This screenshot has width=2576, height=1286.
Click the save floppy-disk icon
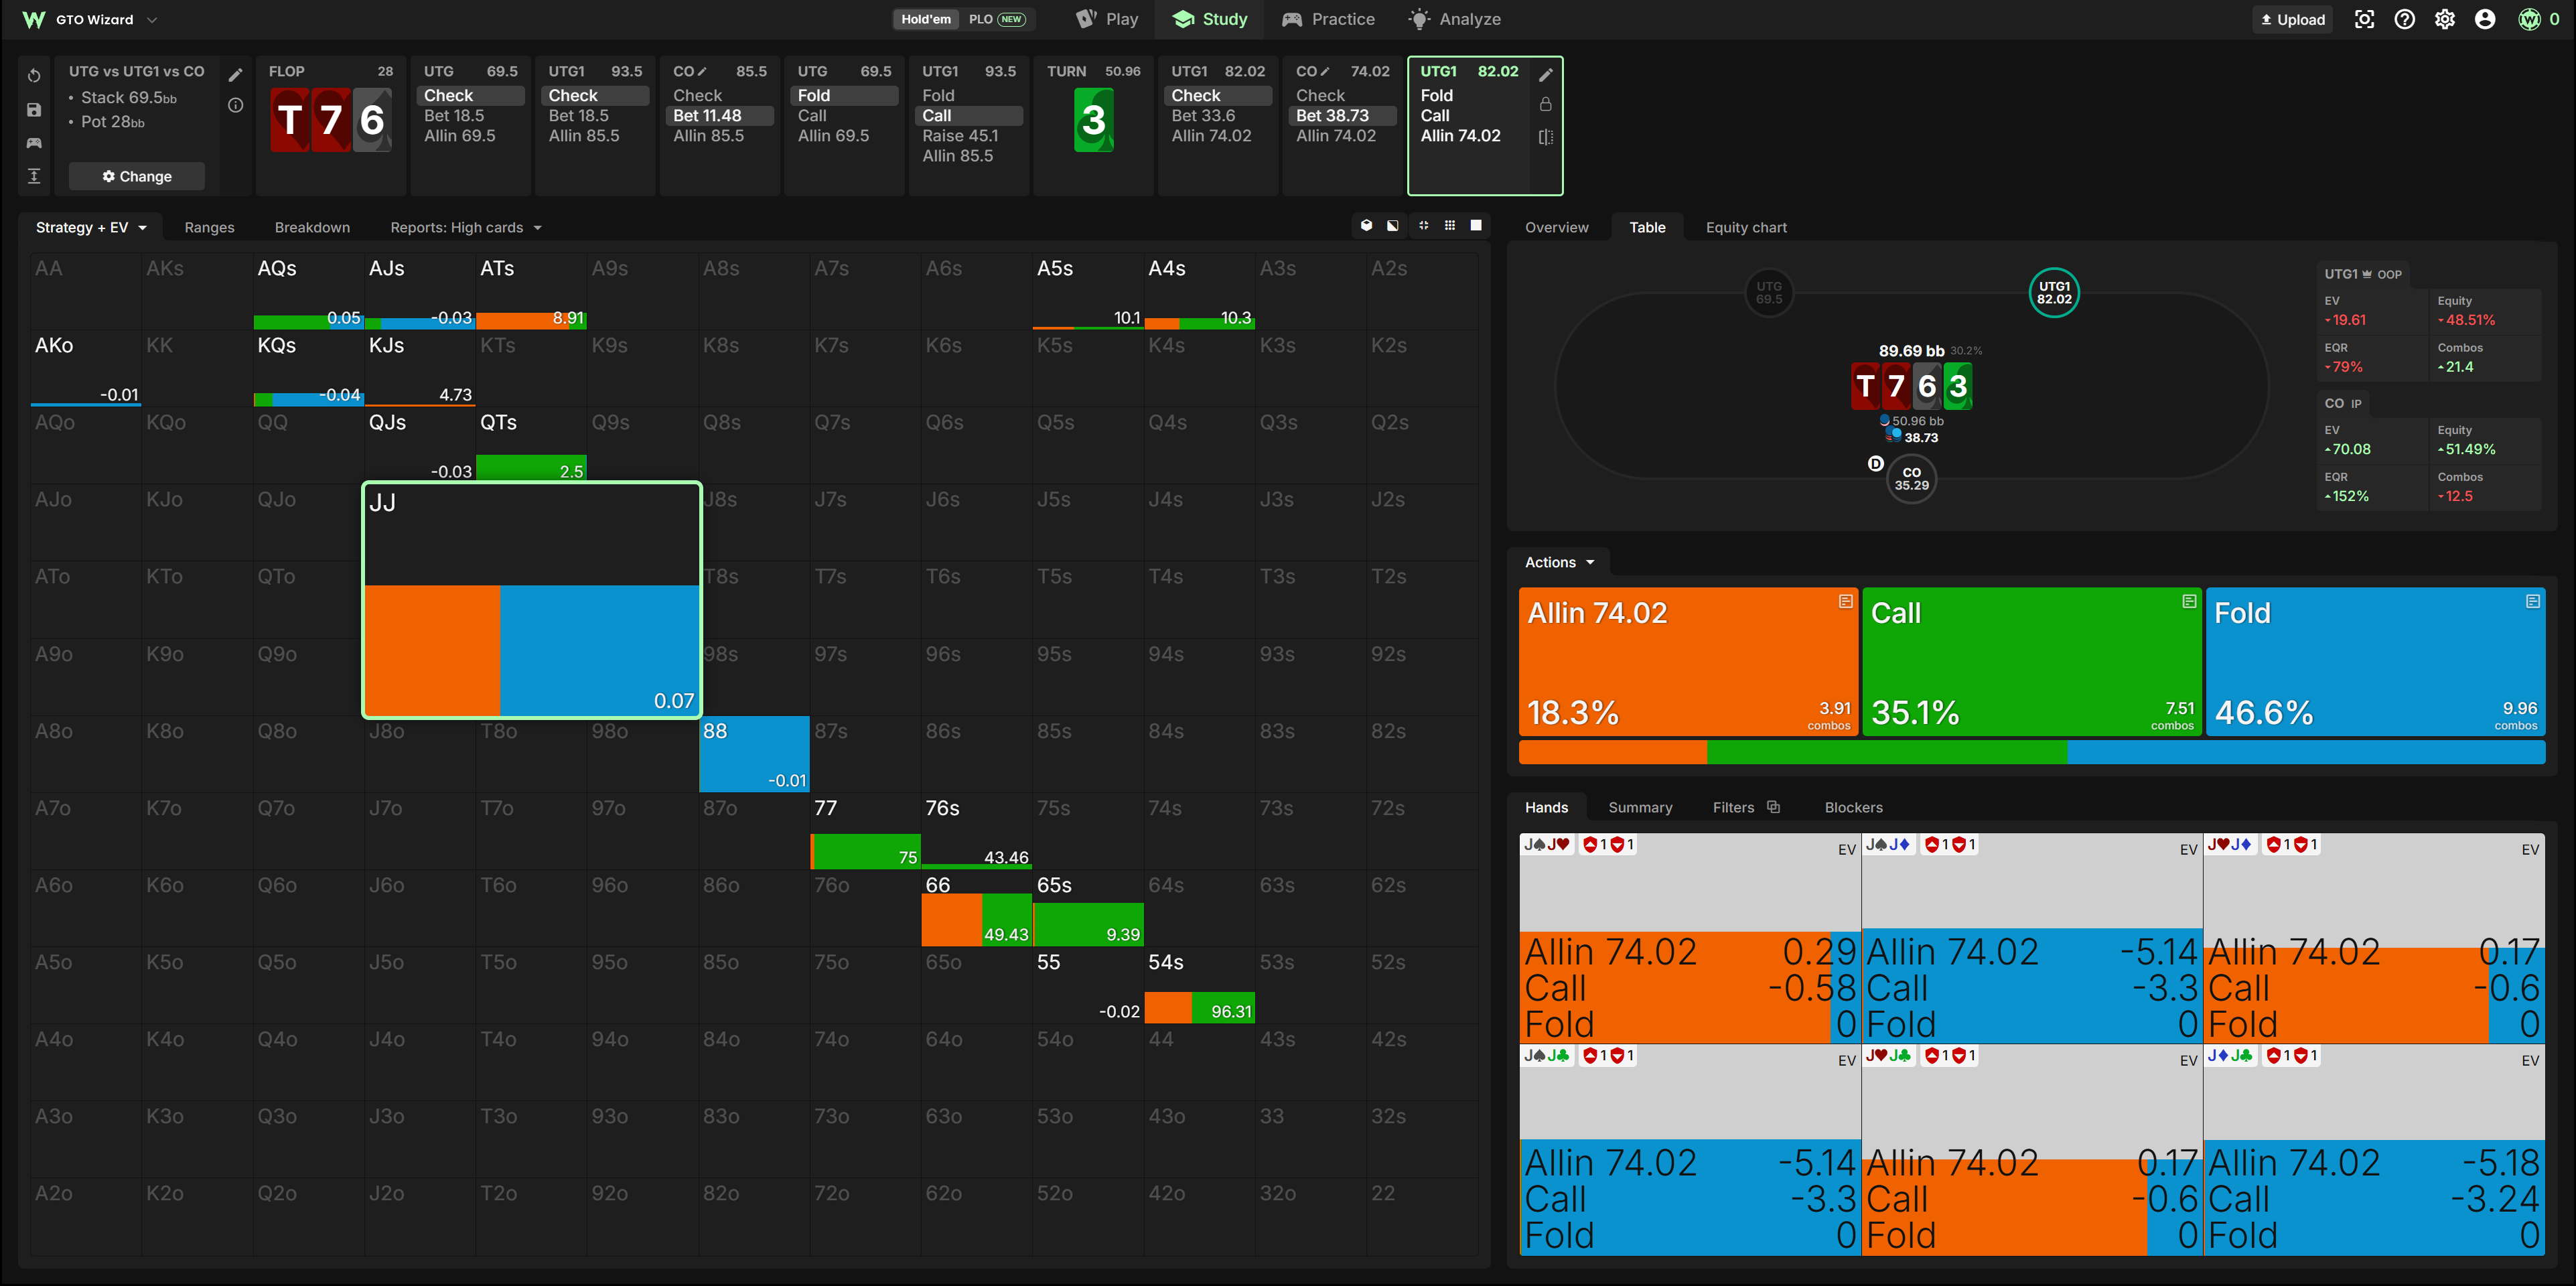34,110
